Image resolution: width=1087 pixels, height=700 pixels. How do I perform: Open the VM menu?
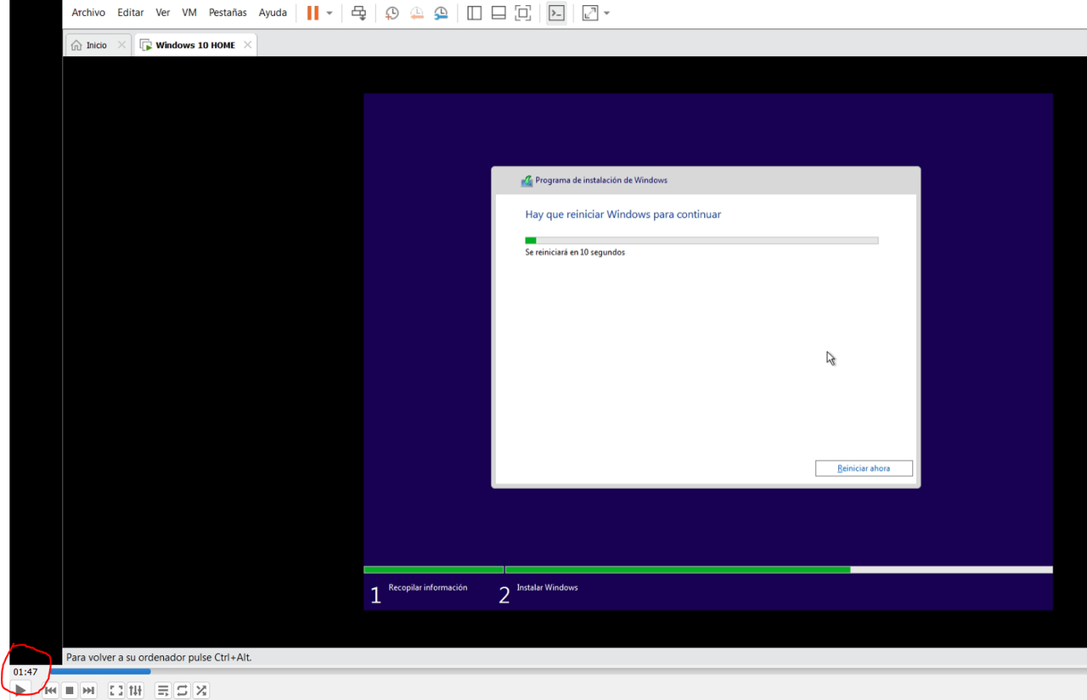(x=189, y=13)
